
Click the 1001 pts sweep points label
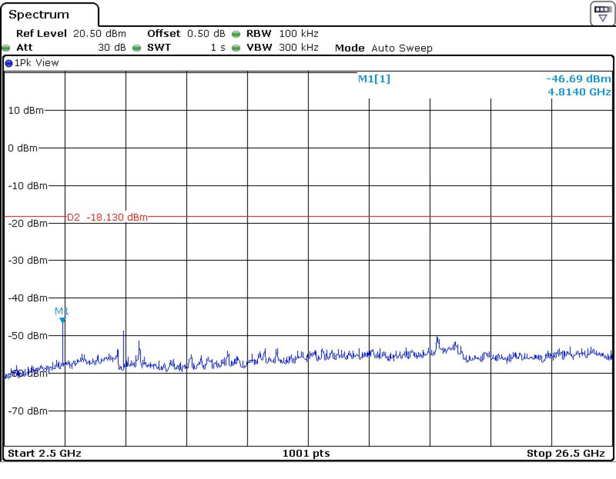[x=306, y=453]
